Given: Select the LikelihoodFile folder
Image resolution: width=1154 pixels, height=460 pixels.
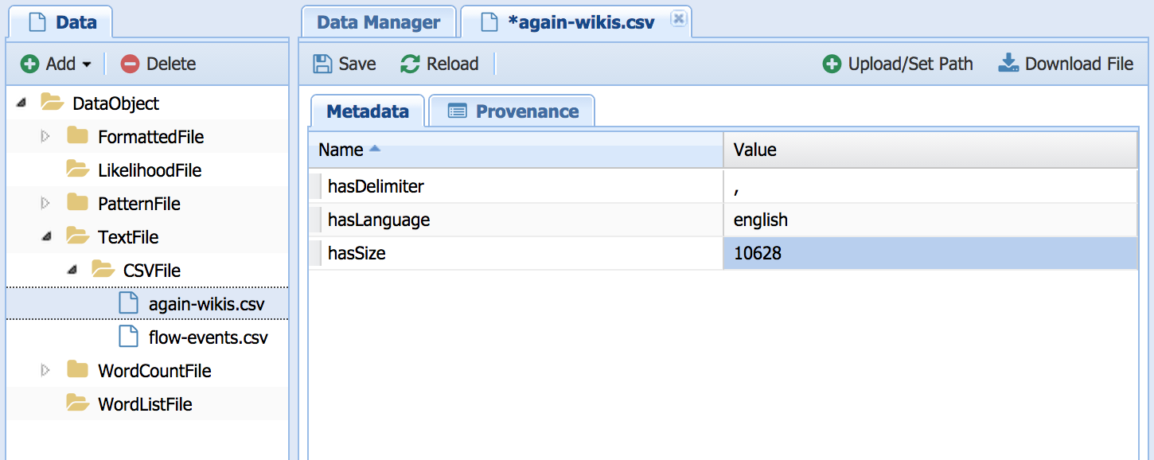Looking at the screenshot, I should coord(149,170).
